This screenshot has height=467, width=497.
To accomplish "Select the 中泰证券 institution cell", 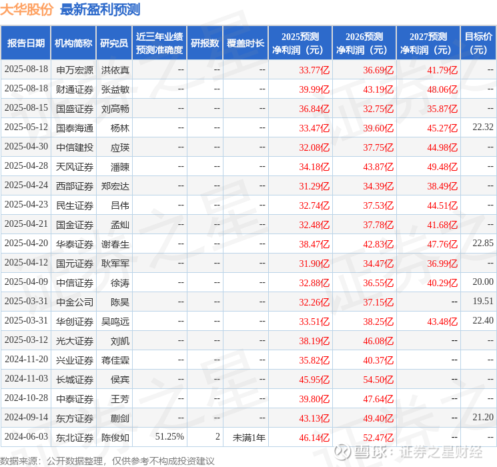I will [75, 398].
